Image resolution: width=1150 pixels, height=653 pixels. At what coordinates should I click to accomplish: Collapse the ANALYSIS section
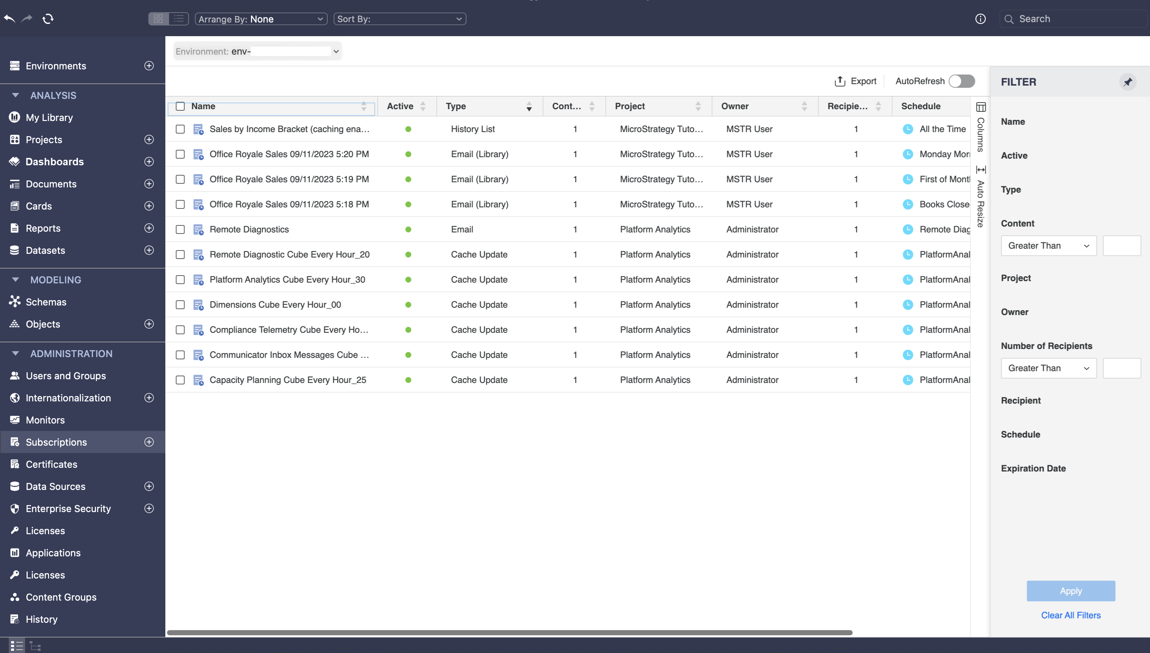[16, 95]
